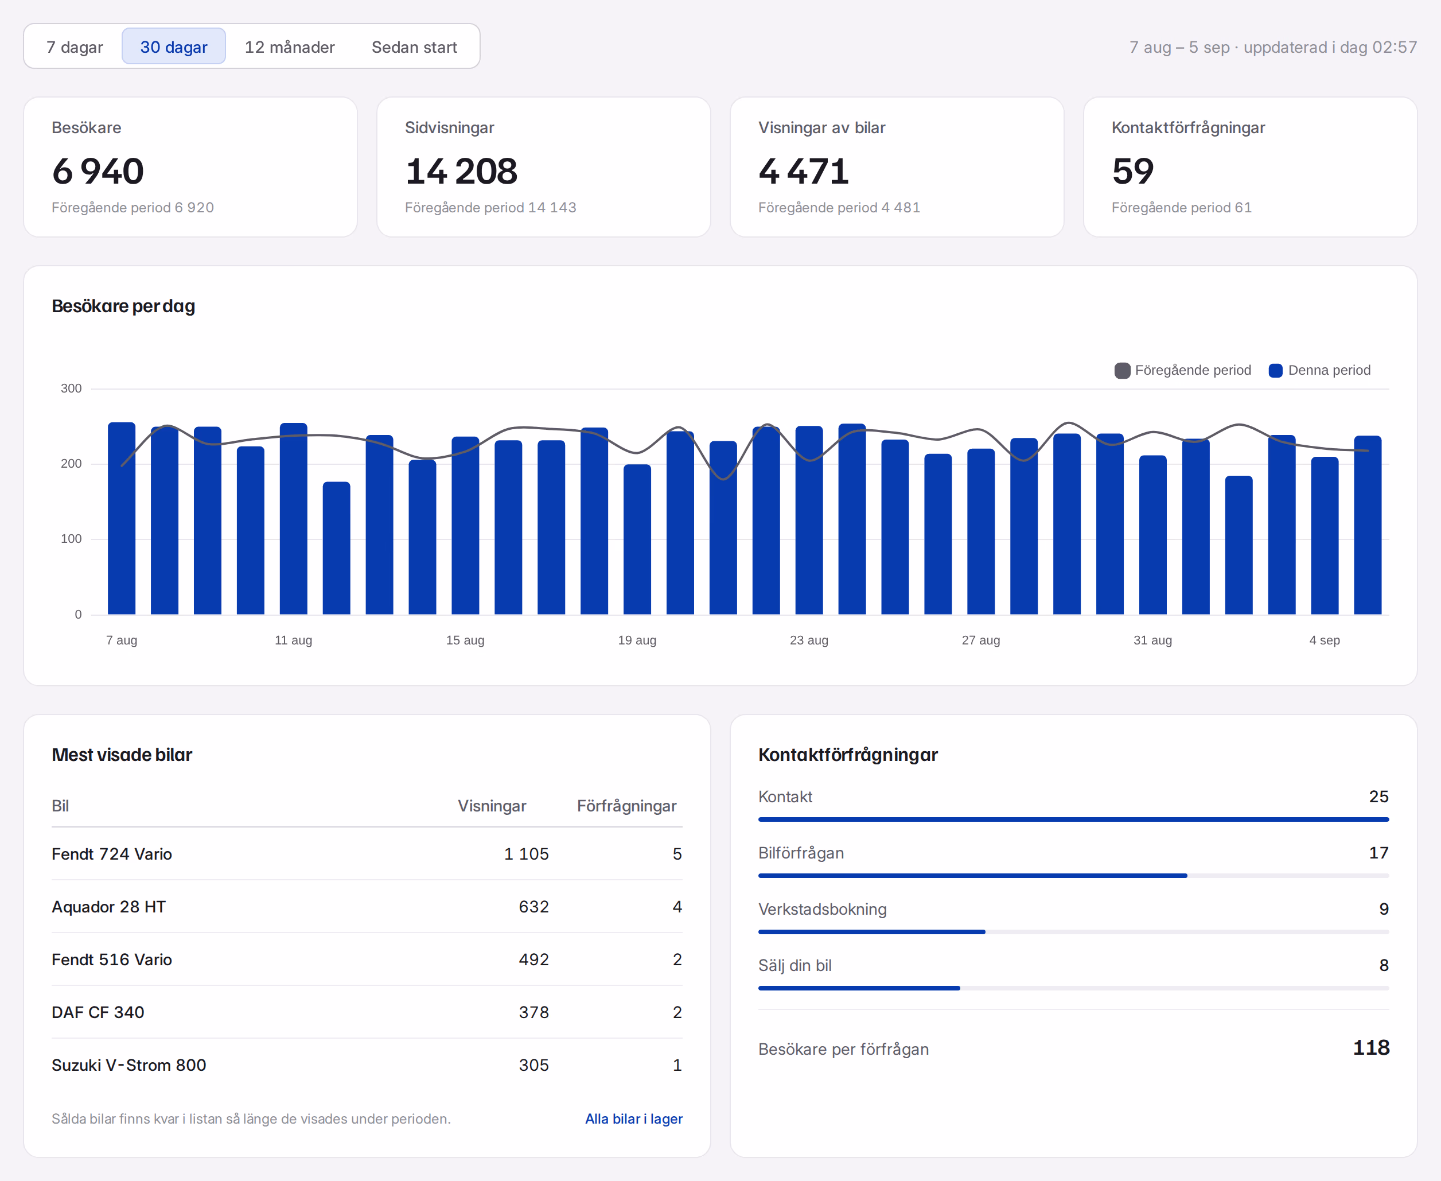The height and width of the screenshot is (1181, 1441).
Task: Click the 378 views value
Action: point(534,1012)
